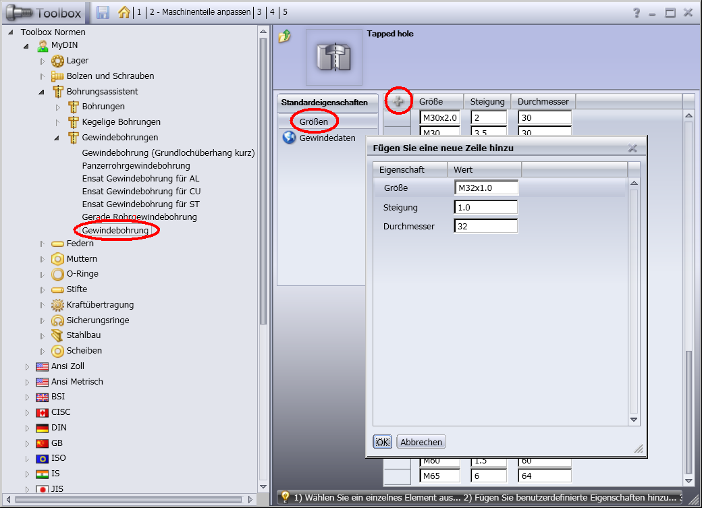Click the green up-arrow folder icon
The image size is (702, 508).
tap(285, 36)
